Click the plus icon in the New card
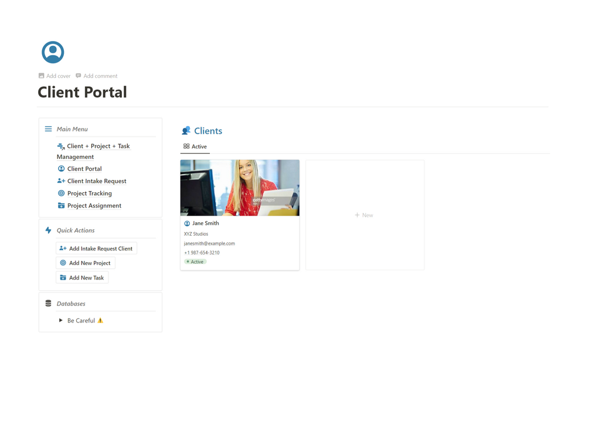Screen dimensions: 589x425 pyautogui.click(x=358, y=215)
